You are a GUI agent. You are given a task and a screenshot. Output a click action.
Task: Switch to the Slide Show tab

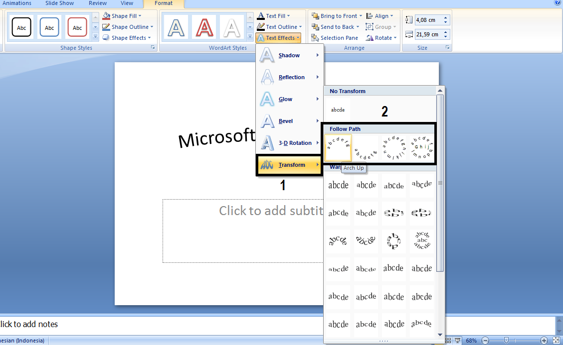click(60, 3)
